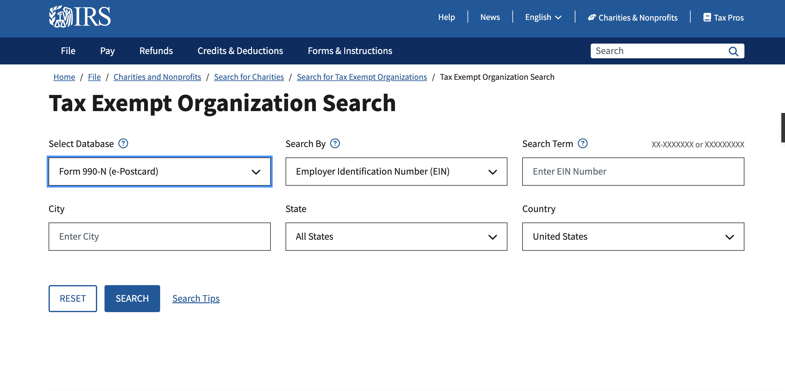This screenshot has height=391, width=785.
Task: Open the Credits & Deductions menu
Action: click(240, 51)
